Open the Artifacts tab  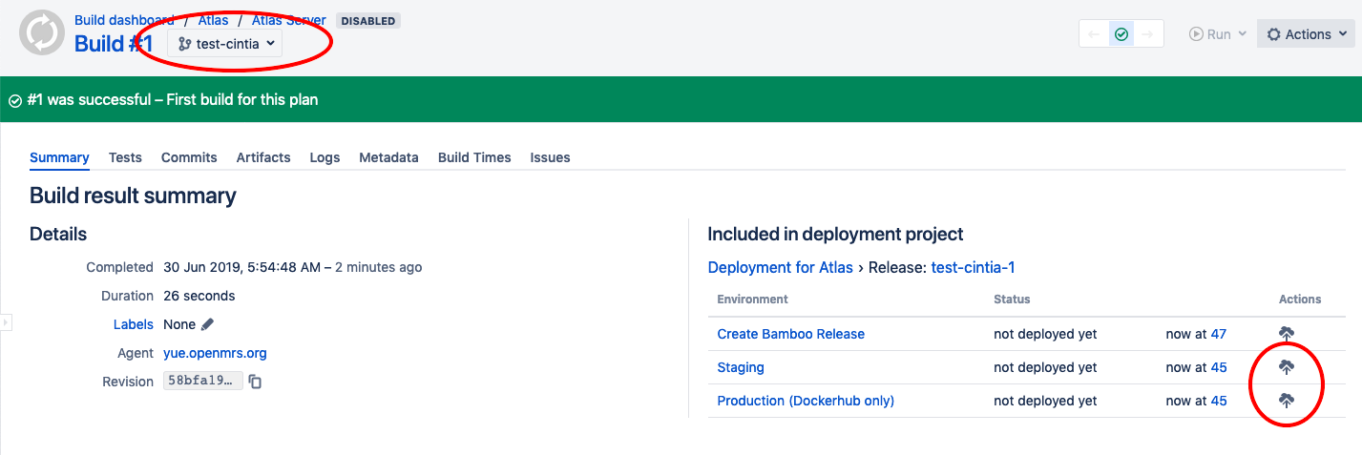pos(263,157)
